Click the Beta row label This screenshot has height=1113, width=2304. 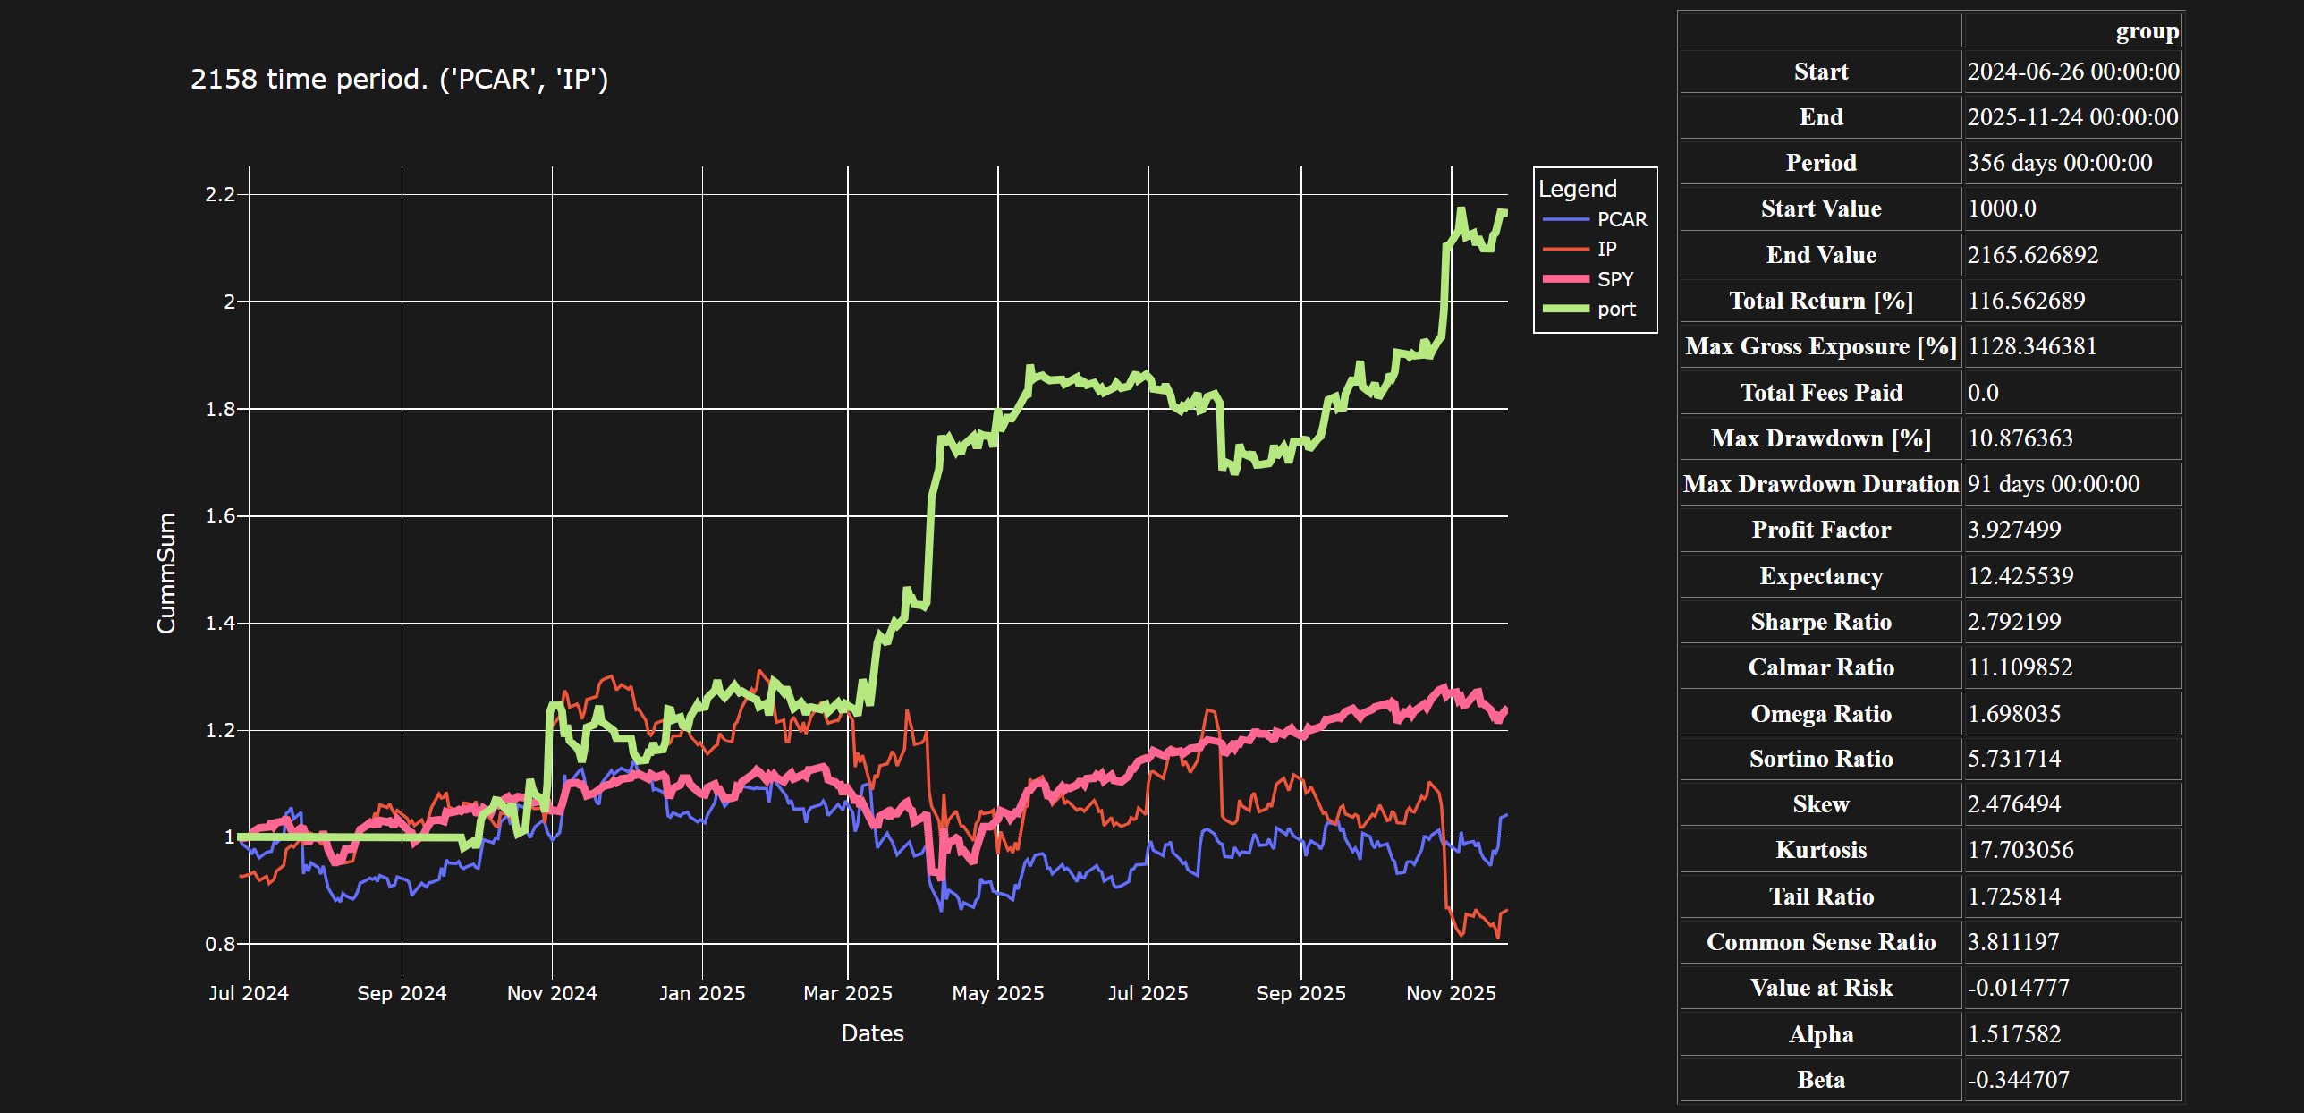(x=1820, y=1080)
